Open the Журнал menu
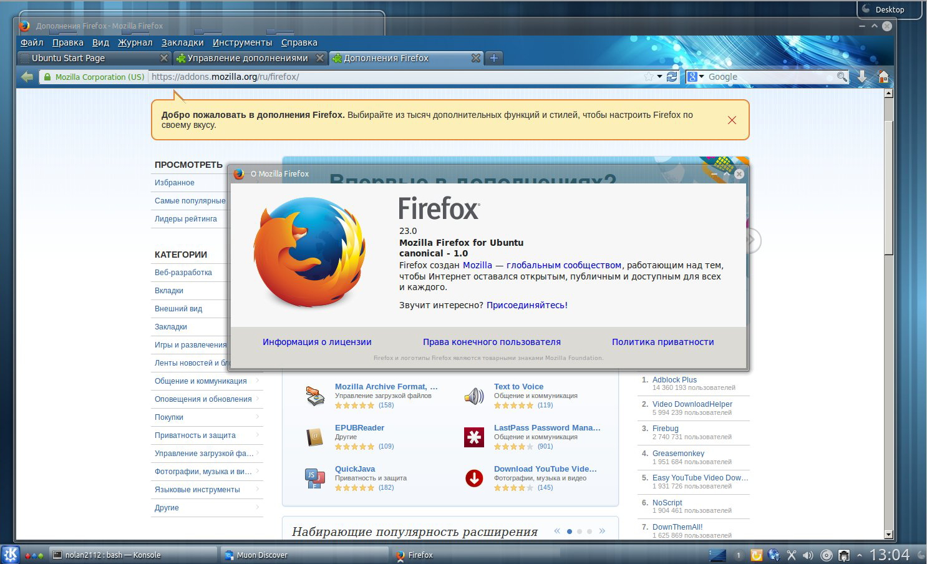This screenshot has height=564, width=927. point(135,42)
